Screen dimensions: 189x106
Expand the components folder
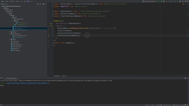[13, 19]
